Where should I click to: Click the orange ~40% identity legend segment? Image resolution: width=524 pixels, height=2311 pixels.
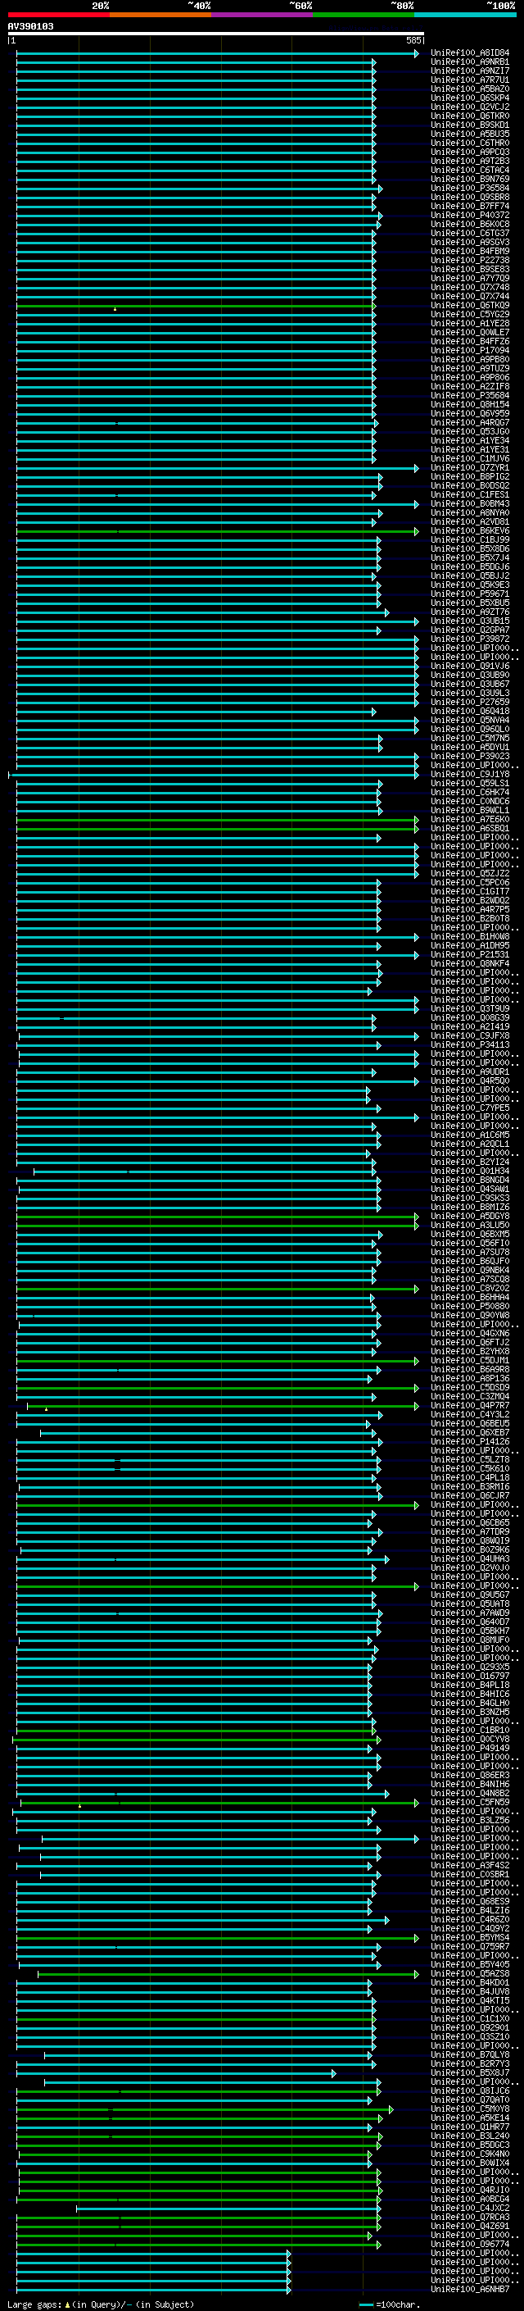point(160,15)
